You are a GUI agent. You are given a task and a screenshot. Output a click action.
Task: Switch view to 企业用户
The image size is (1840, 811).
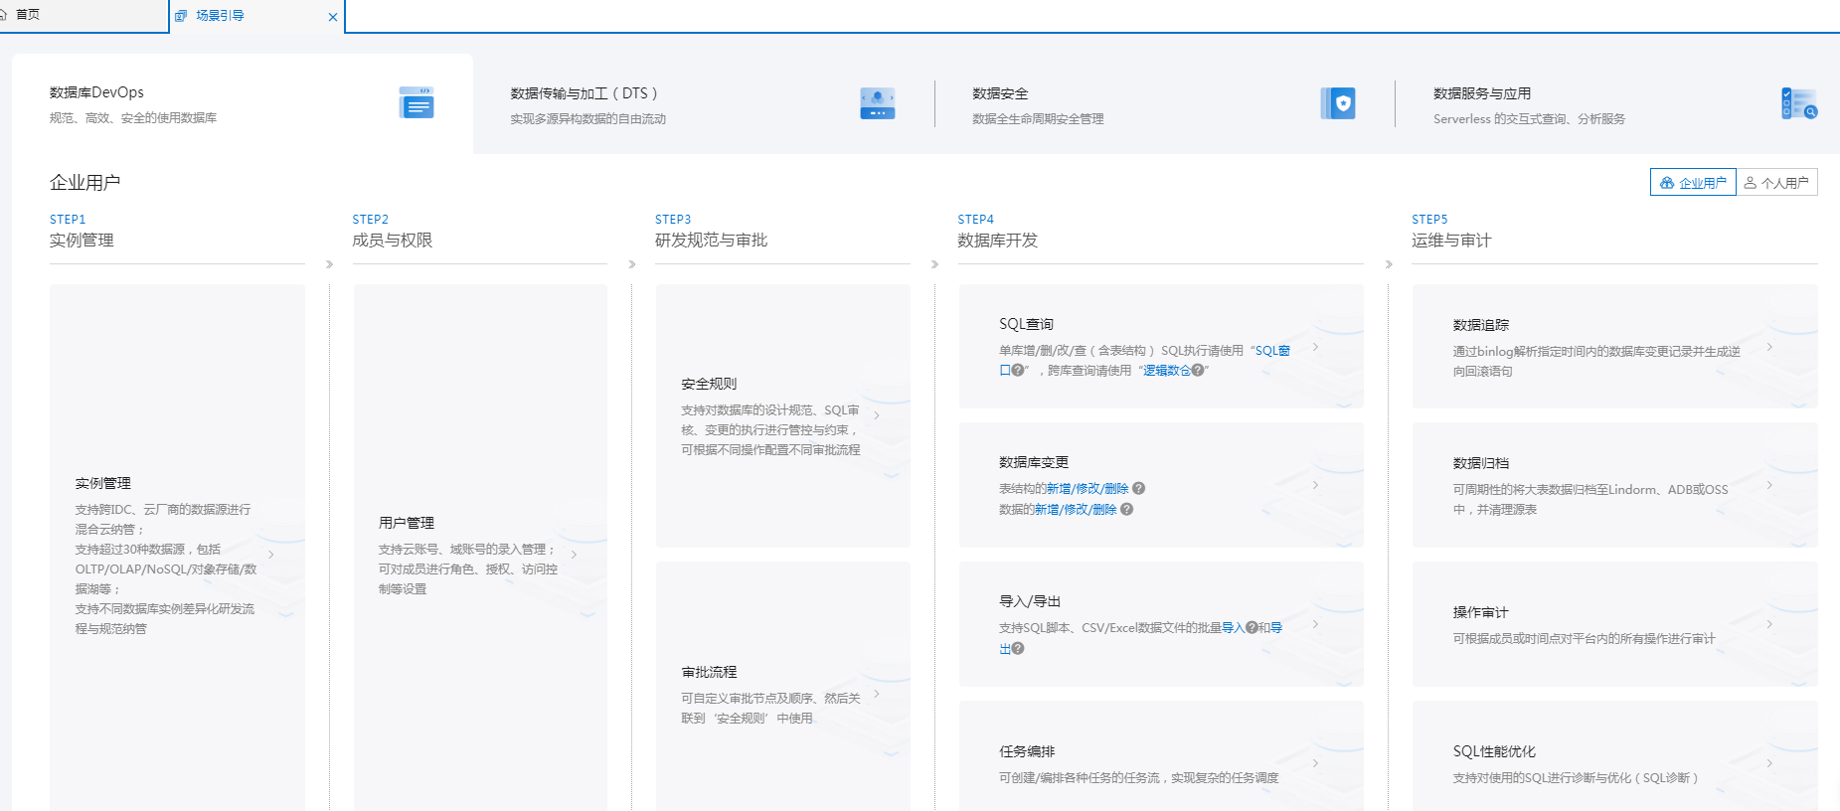1693,183
